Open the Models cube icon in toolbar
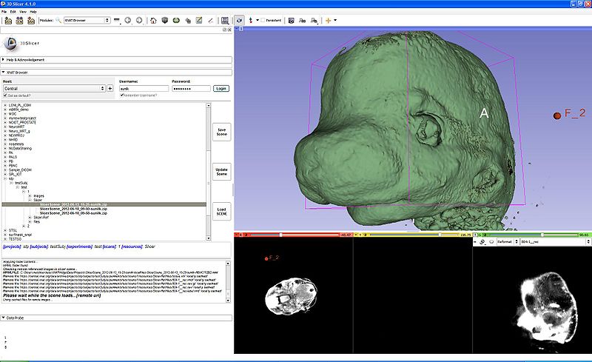The image size is (592, 362). click(x=164, y=20)
